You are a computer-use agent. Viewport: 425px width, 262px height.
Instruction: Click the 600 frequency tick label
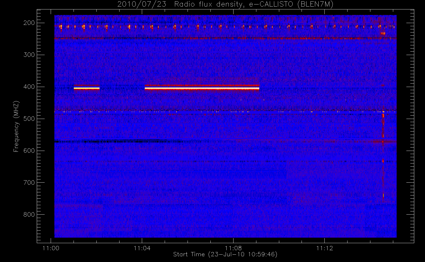[29, 151]
